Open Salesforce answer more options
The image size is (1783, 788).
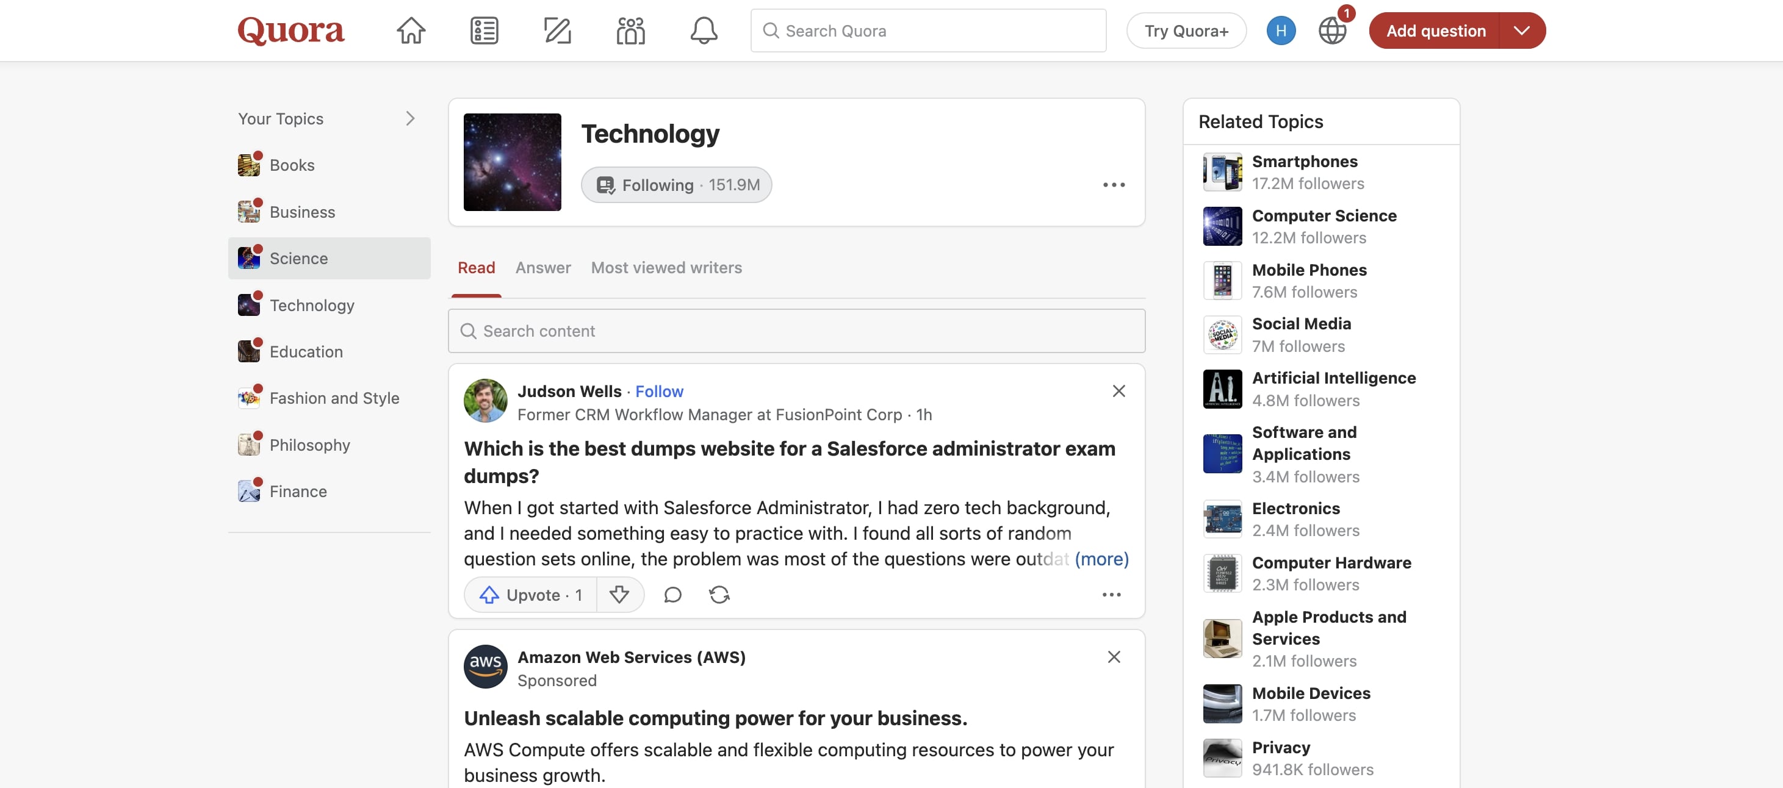point(1111,595)
